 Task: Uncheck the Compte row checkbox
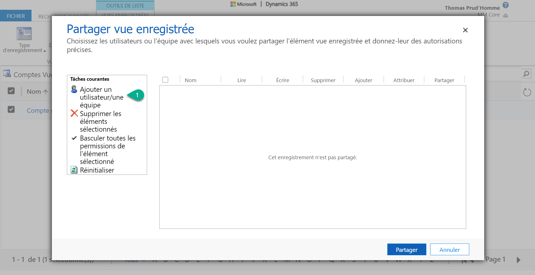pos(11,110)
